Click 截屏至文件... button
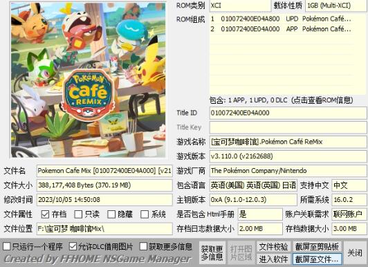Image resolution: width=368 pixels, height=267 pixels. coord(317,259)
